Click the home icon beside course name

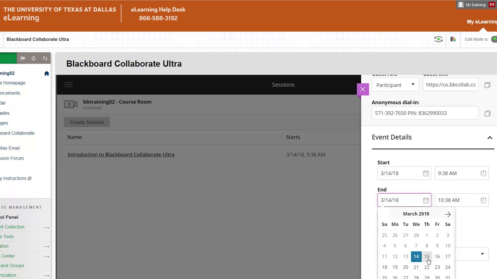[47, 74]
